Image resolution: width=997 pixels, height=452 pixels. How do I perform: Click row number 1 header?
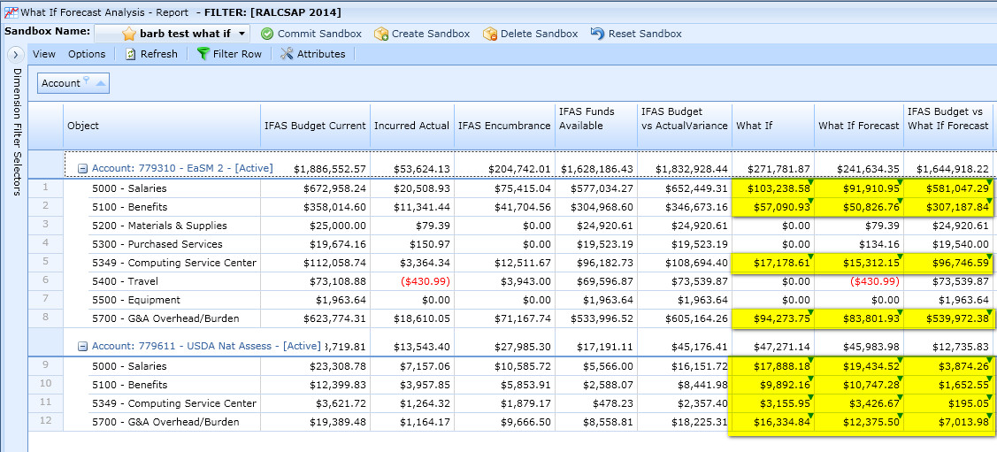tap(46, 188)
